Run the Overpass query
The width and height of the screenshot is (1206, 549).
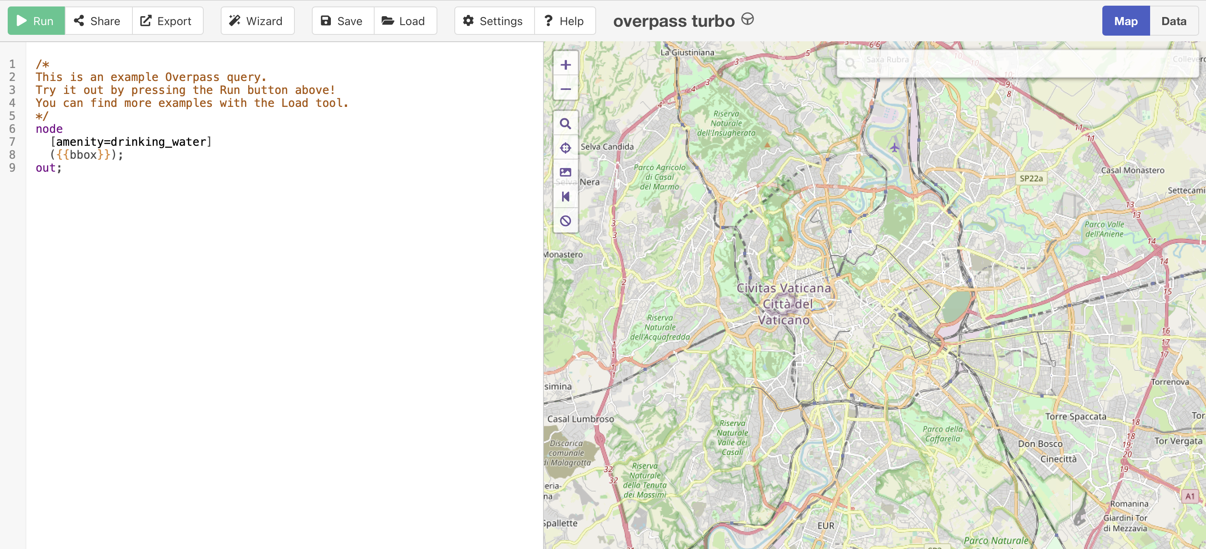tap(36, 21)
